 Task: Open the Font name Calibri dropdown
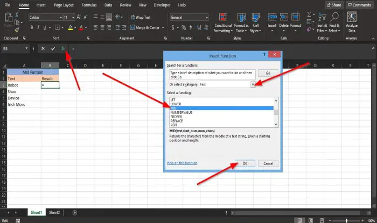click(x=60, y=18)
